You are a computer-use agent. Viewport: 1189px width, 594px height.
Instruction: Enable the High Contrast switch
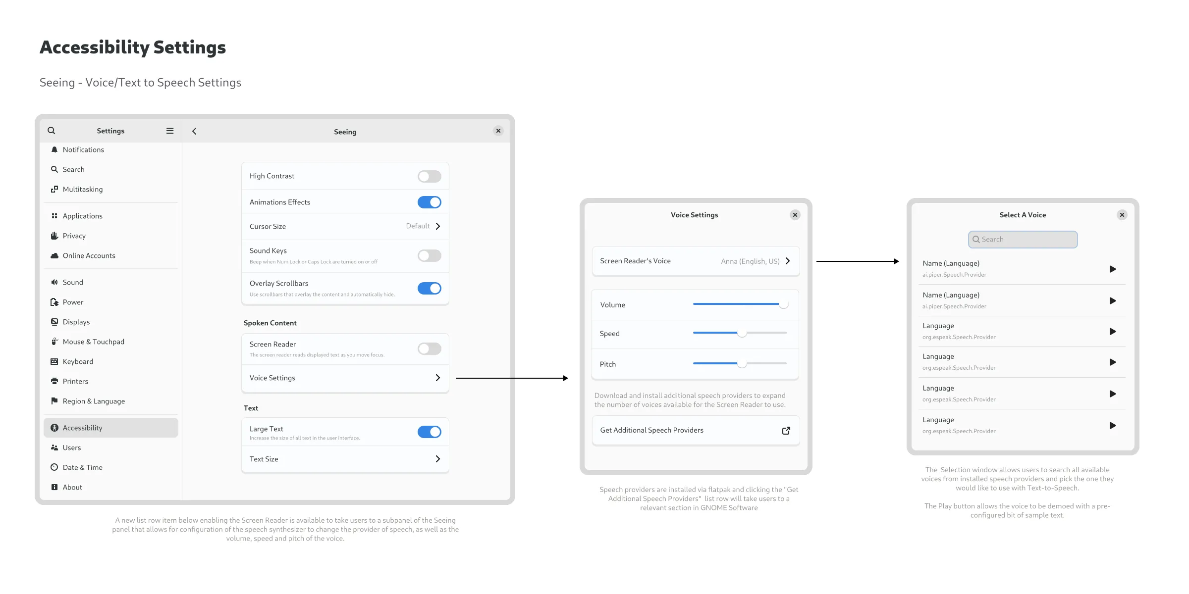tap(429, 176)
